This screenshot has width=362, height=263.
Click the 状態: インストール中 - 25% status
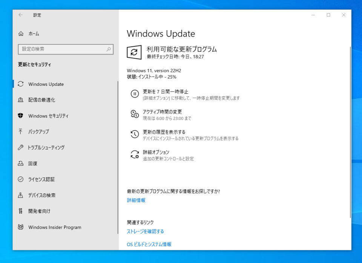click(152, 77)
